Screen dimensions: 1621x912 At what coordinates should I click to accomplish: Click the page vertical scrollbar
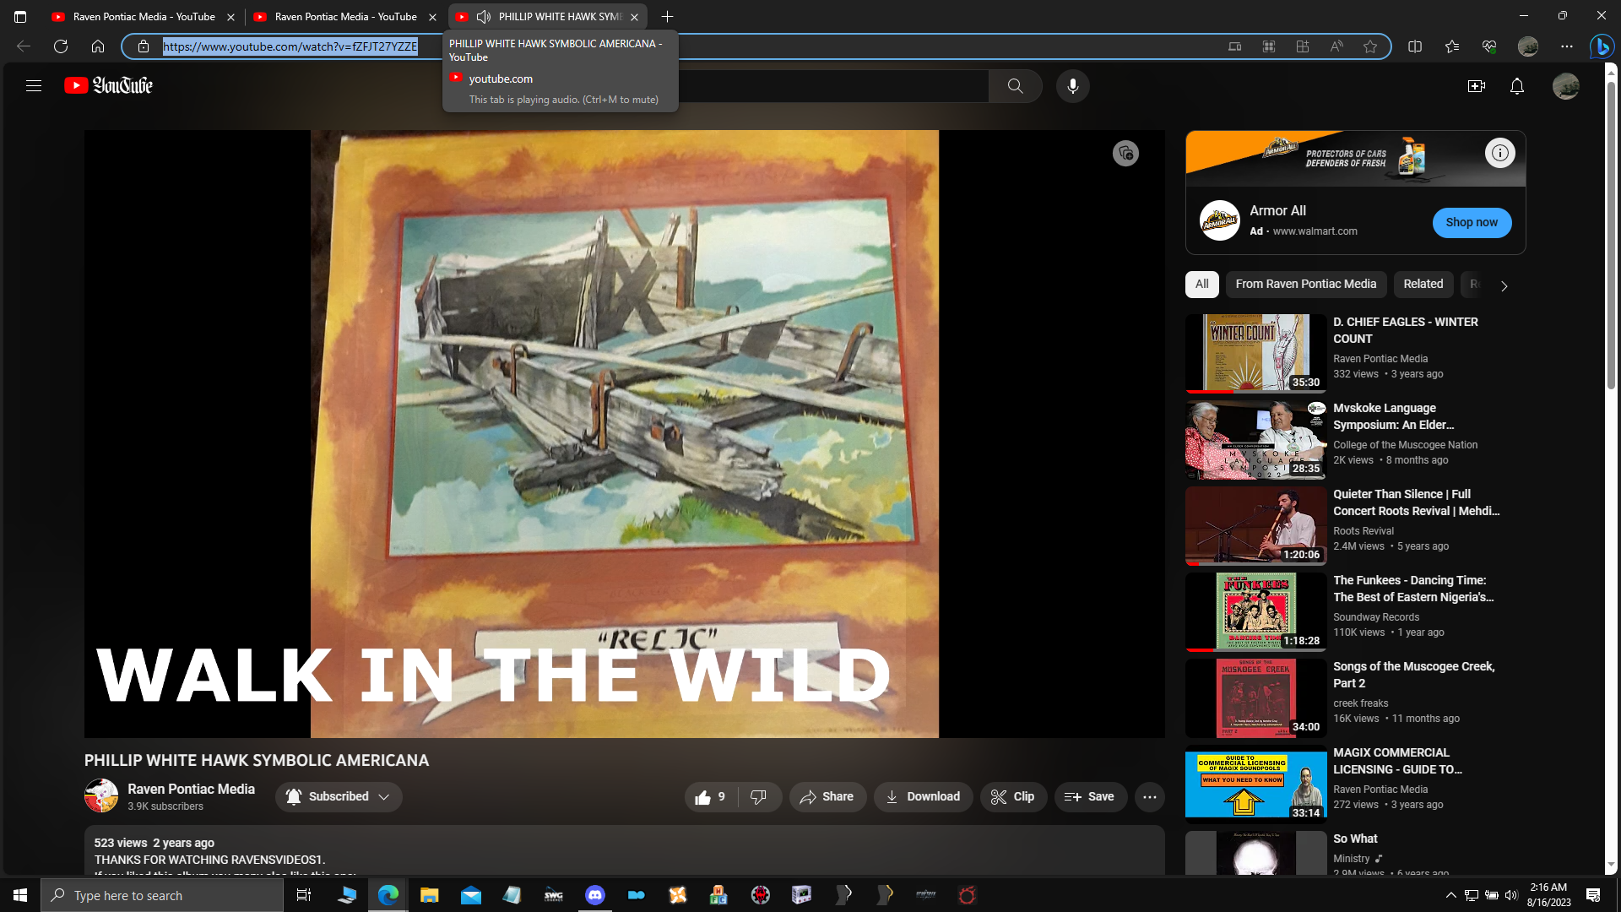(x=1611, y=236)
